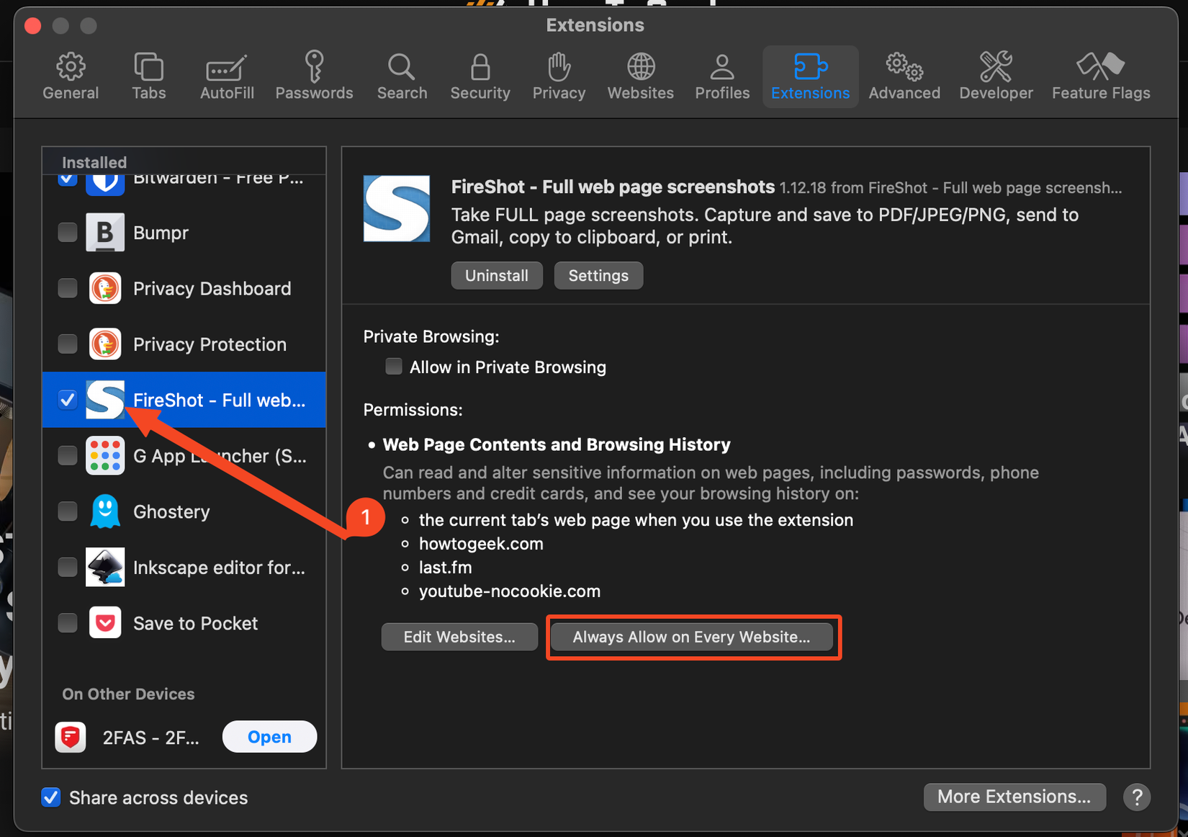This screenshot has width=1188, height=837.
Task: Click the G App Launcher grid icon
Action: pos(105,455)
